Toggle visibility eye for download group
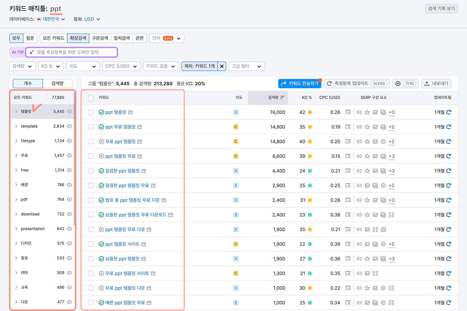The width and height of the screenshot is (467, 311). pos(69,214)
